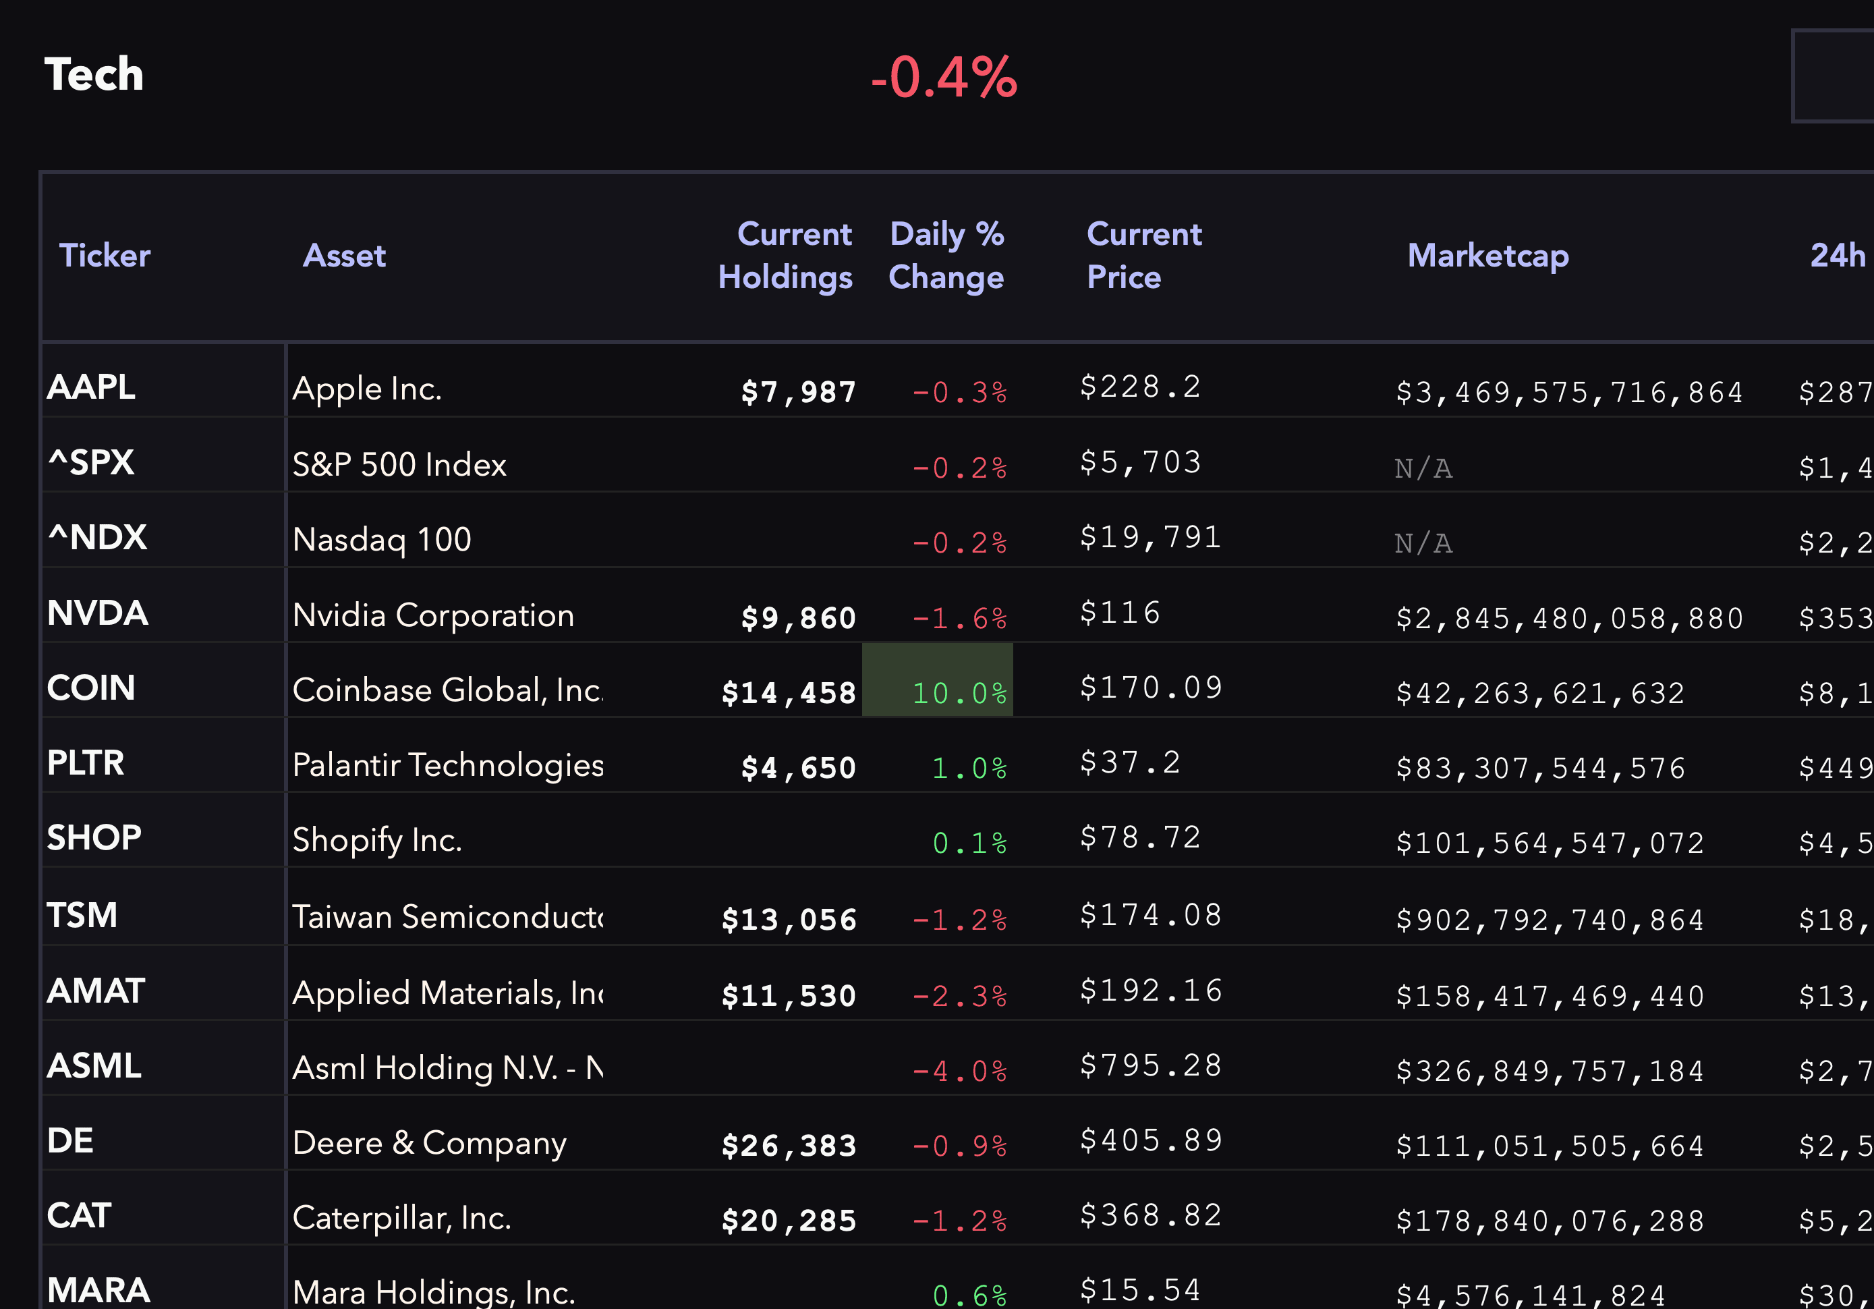
Task: Click the Asml Holding N.V. asset name
Action: click(448, 1068)
